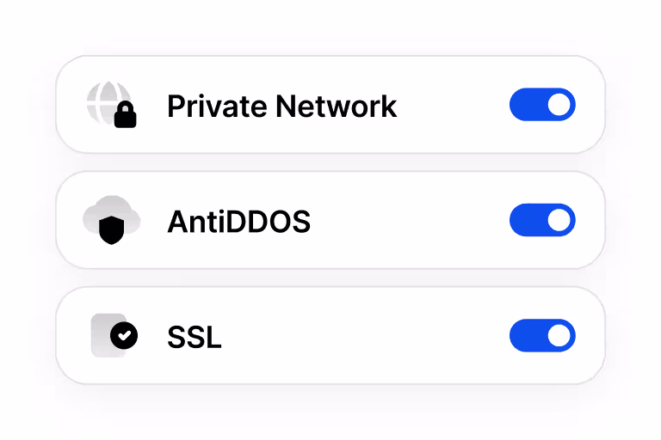Click the blue track of the SSL switch
This screenshot has width=661, height=440.
click(525, 335)
